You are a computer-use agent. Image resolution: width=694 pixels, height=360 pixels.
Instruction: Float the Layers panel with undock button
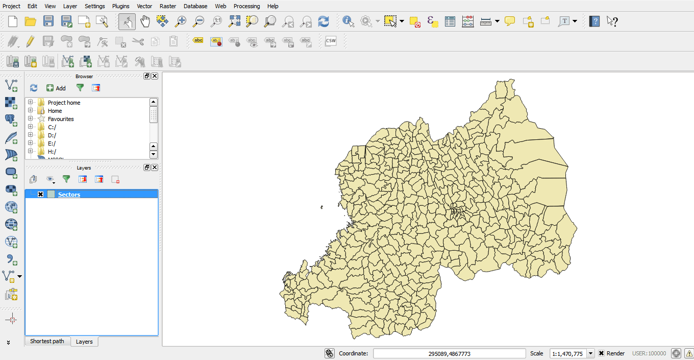(x=147, y=167)
